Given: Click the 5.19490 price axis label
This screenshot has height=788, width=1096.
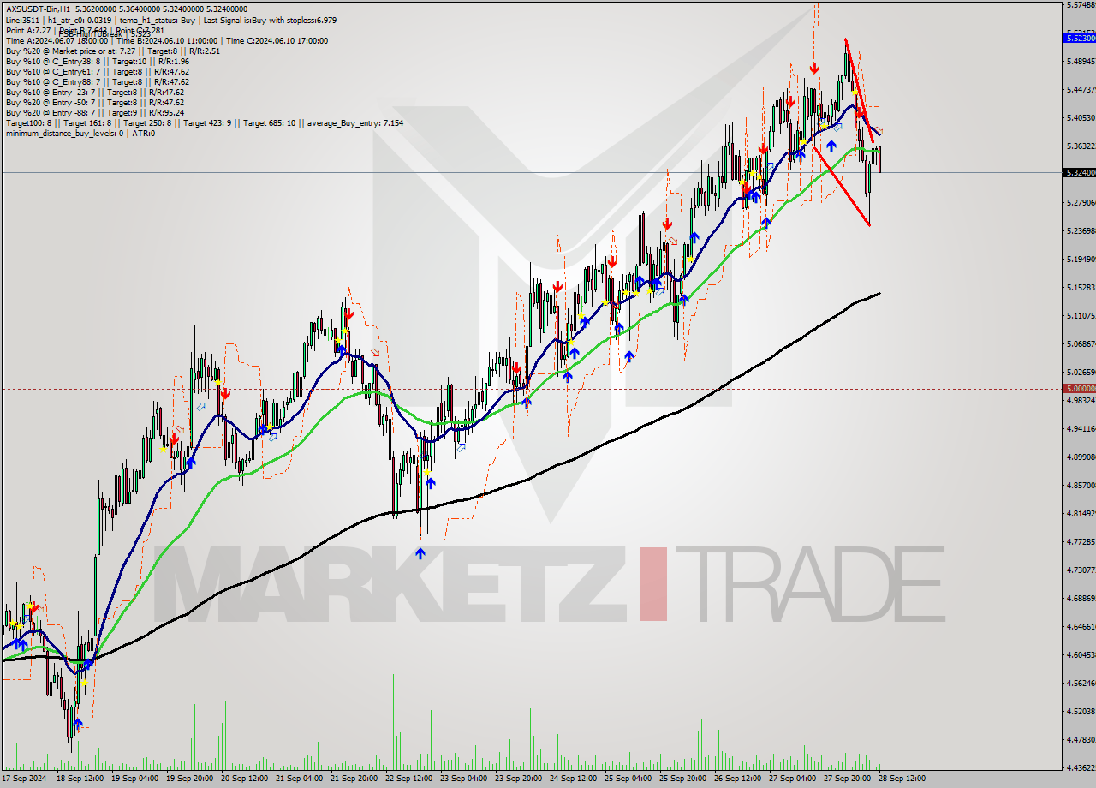Looking at the screenshot, I should pyautogui.click(x=1081, y=259).
